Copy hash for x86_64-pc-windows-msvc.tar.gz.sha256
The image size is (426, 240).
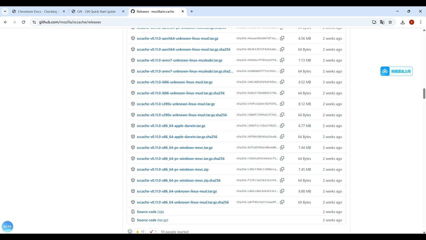pyautogui.click(x=282, y=158)
